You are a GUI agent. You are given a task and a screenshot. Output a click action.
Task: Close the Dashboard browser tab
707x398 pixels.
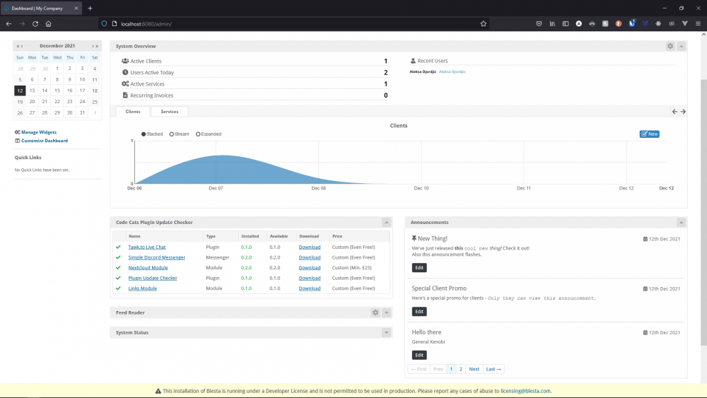pos(76,8)
